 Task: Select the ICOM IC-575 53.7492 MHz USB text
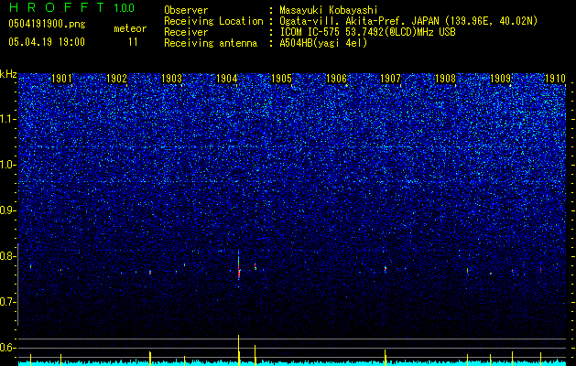coord(367,32)
